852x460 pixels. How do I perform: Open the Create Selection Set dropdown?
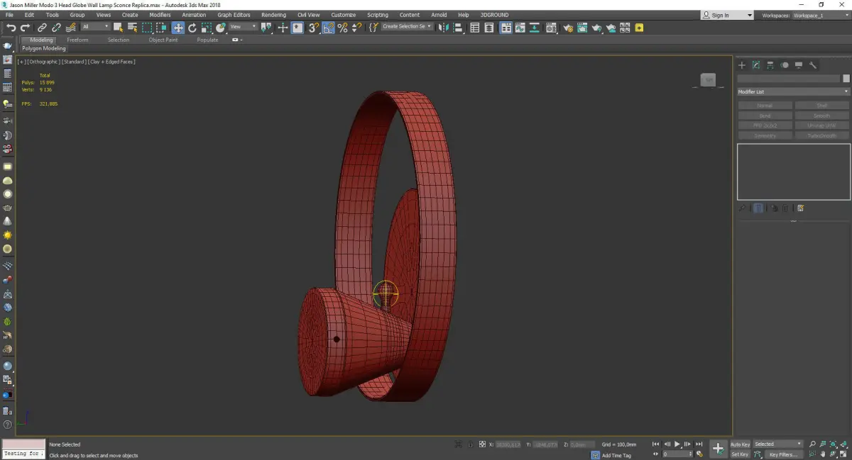[x=407, y=27]
